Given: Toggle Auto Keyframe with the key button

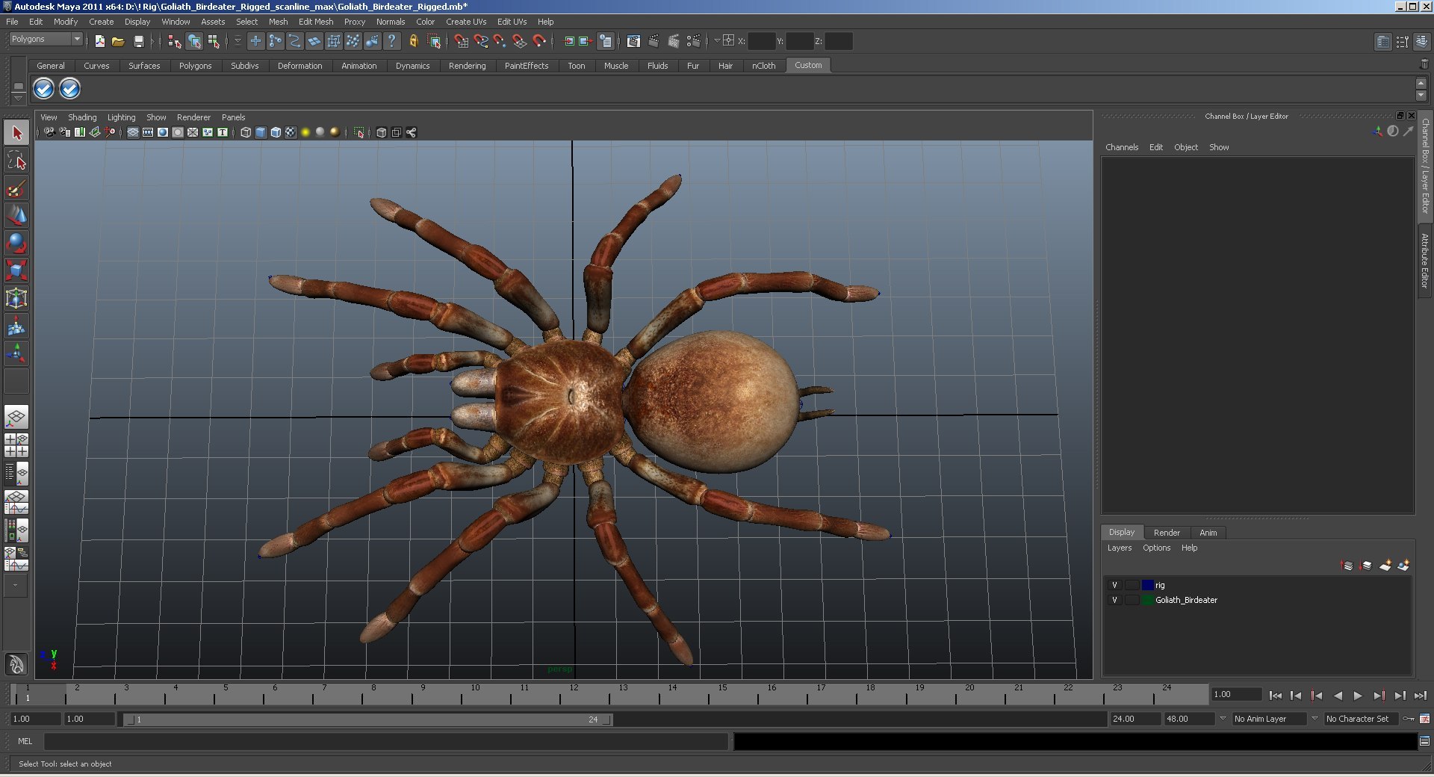Looking at the screenshot, I should [1409, 719].
